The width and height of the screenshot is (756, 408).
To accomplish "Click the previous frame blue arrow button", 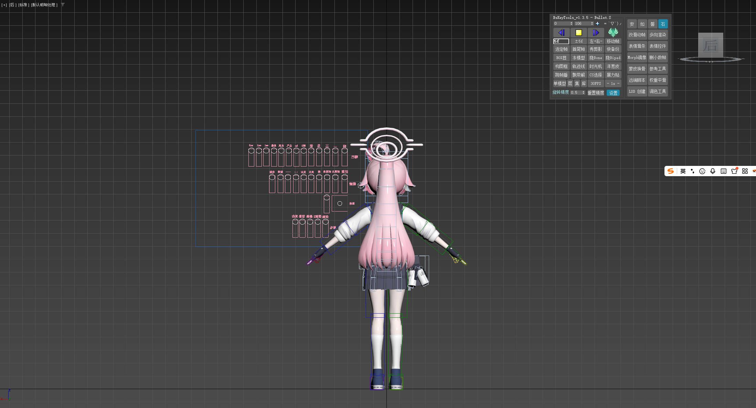I will point(561,33).
